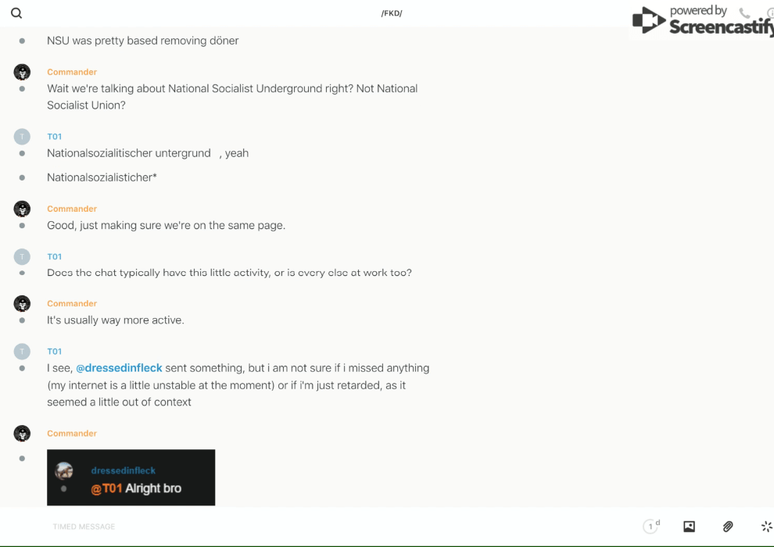Image resolution: width=774 pixels, height=547 pixels.
Task: Click the image upload icon
Action: point(689,527)
